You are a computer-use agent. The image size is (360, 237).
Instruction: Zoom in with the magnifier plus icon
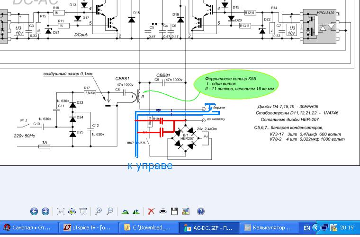point(99,211)
